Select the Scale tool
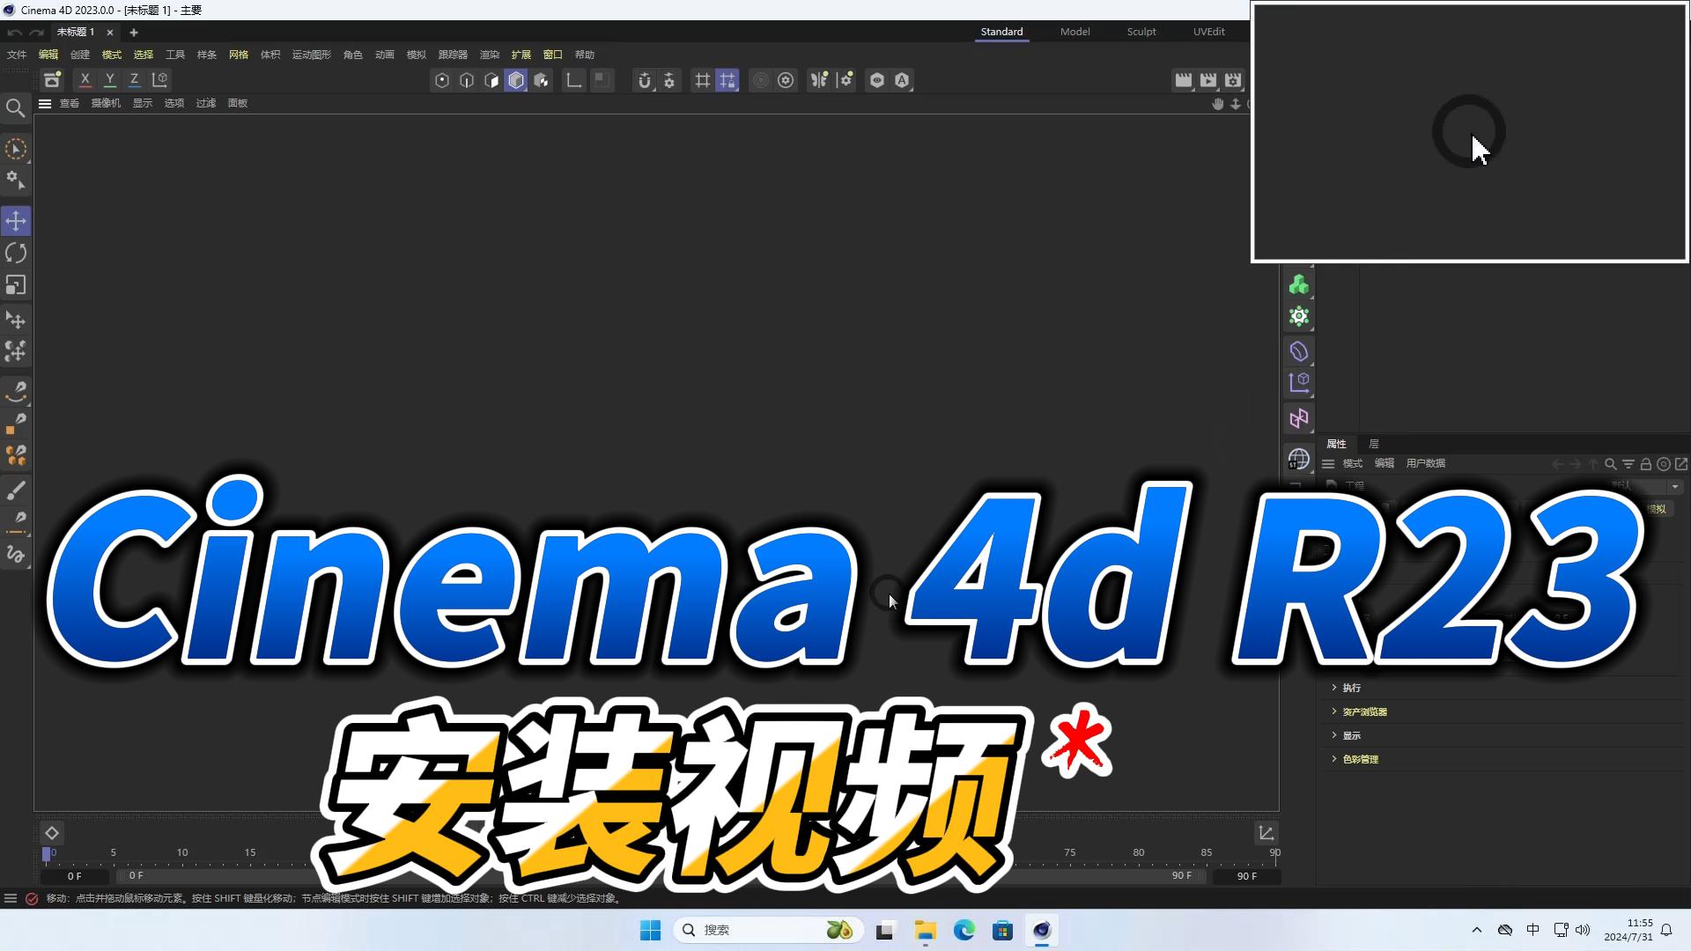Viewport: 1691px width, 951px height. pos(16,285)
